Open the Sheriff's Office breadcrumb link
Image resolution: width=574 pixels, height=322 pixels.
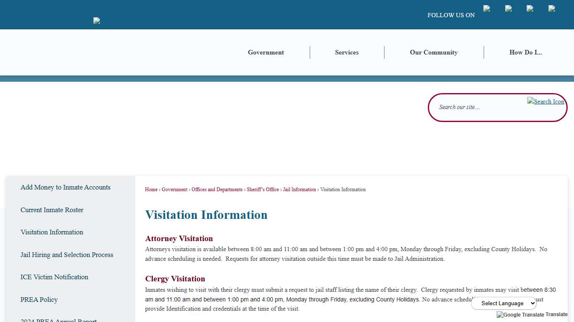click(x=263, y=190)
